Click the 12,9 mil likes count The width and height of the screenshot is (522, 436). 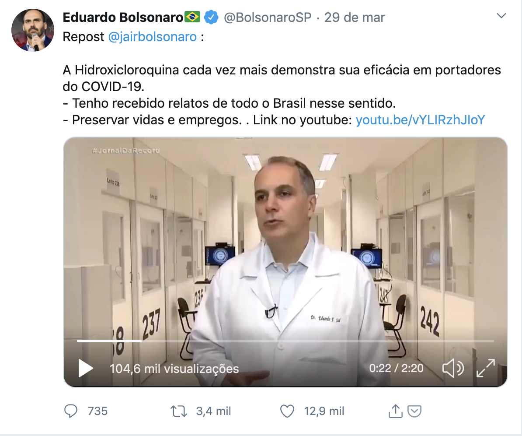pyautogui.click(x=324, y=411)
